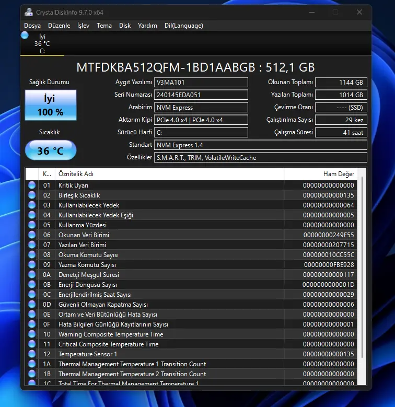Open the Disk menu
The image size is (395, 407).
pos(124,26)
